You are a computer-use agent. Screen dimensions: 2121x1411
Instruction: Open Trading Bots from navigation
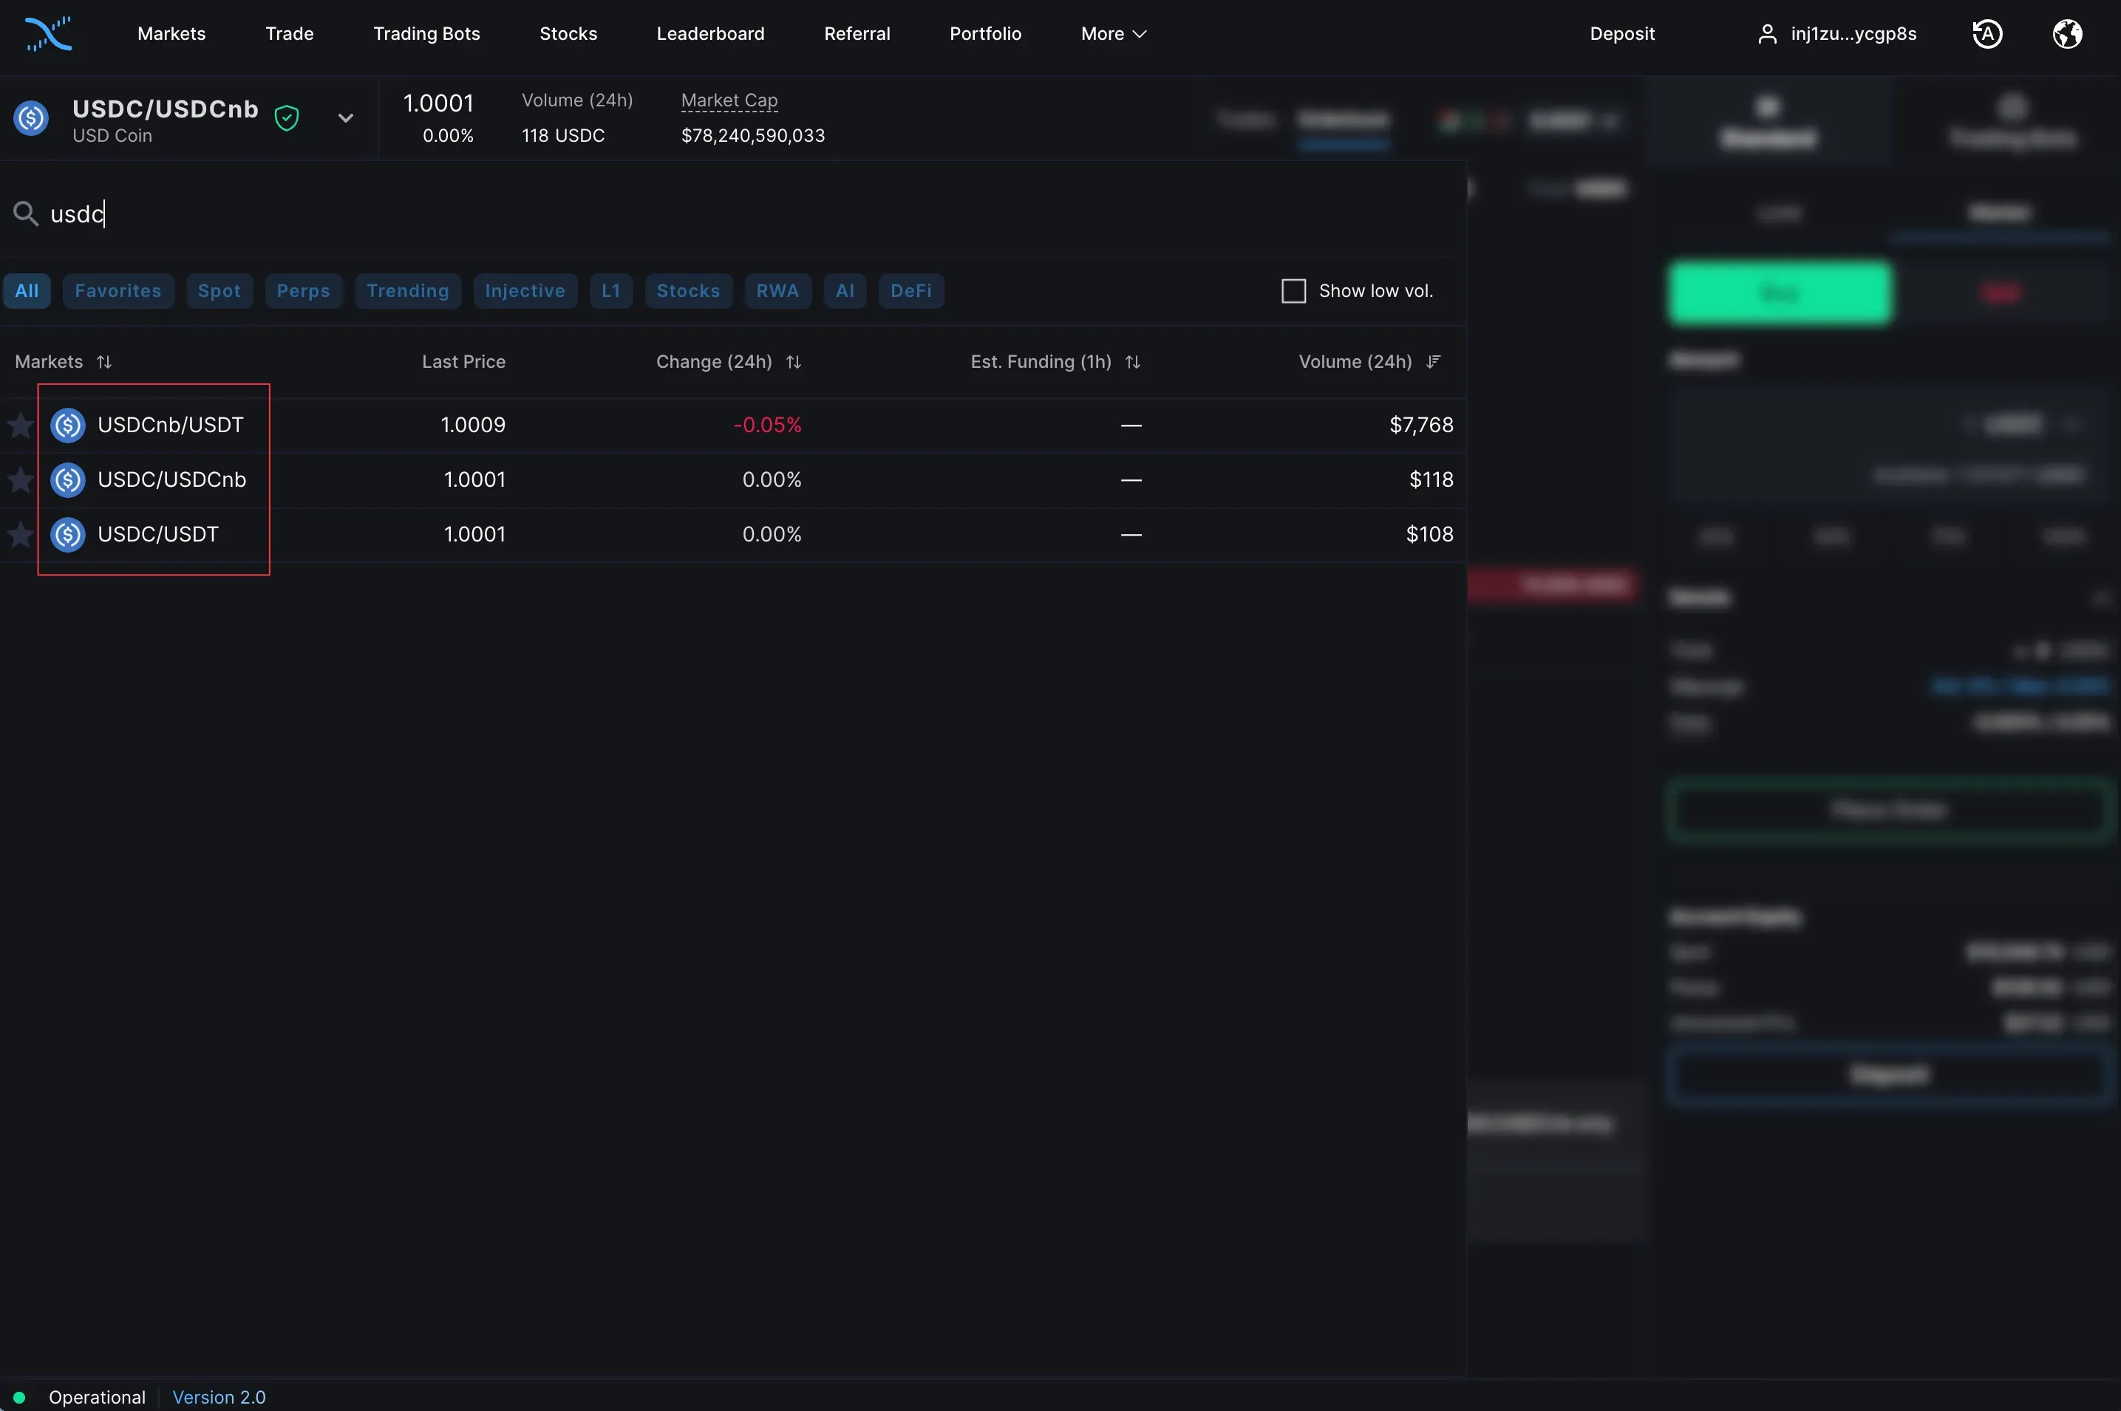(x=426, y=34)
